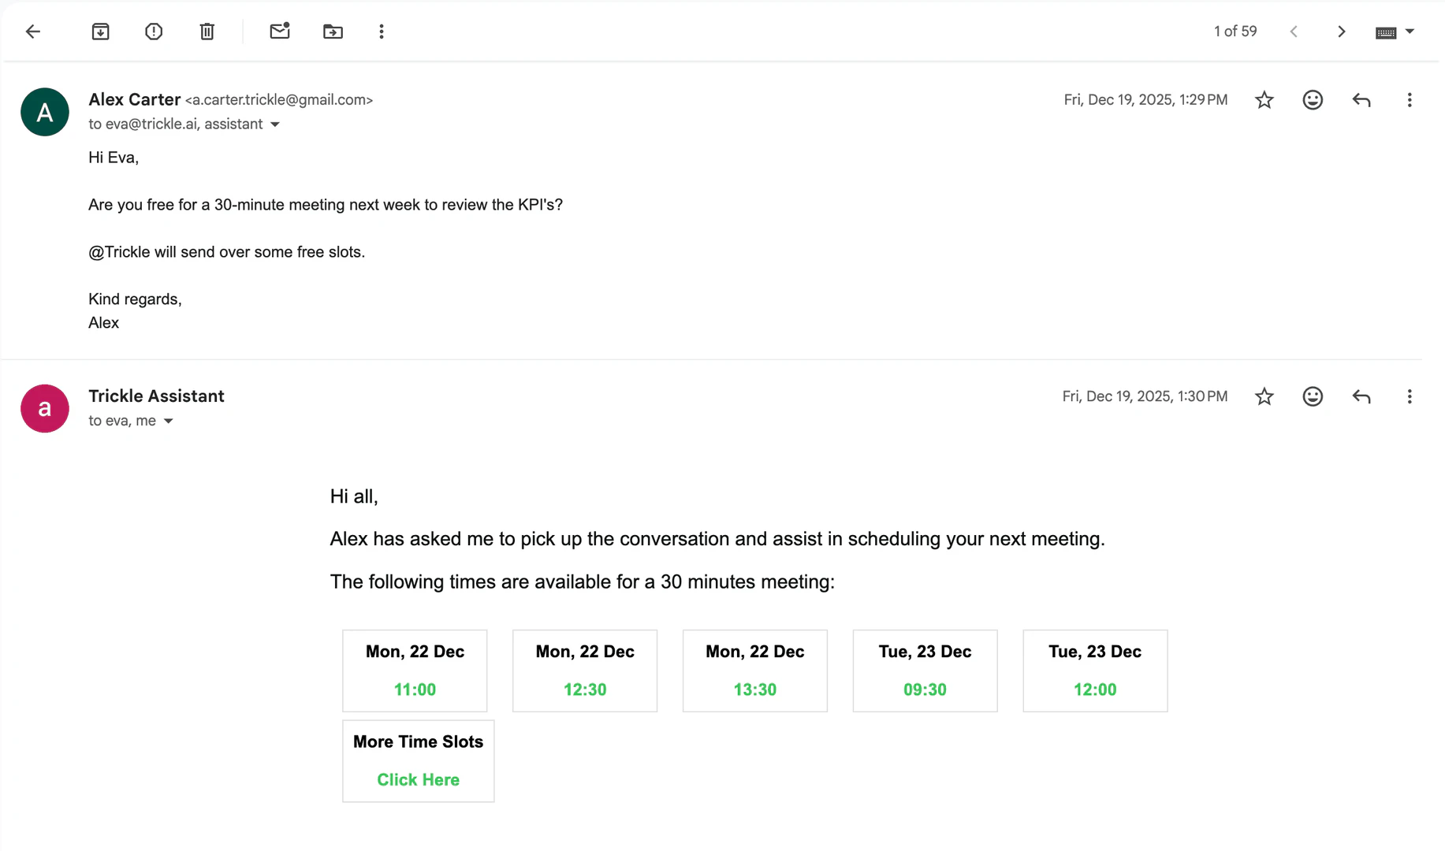Report this conversation as spam
The width and height of the screenshot is (1445, 851).
coord(154,32)
